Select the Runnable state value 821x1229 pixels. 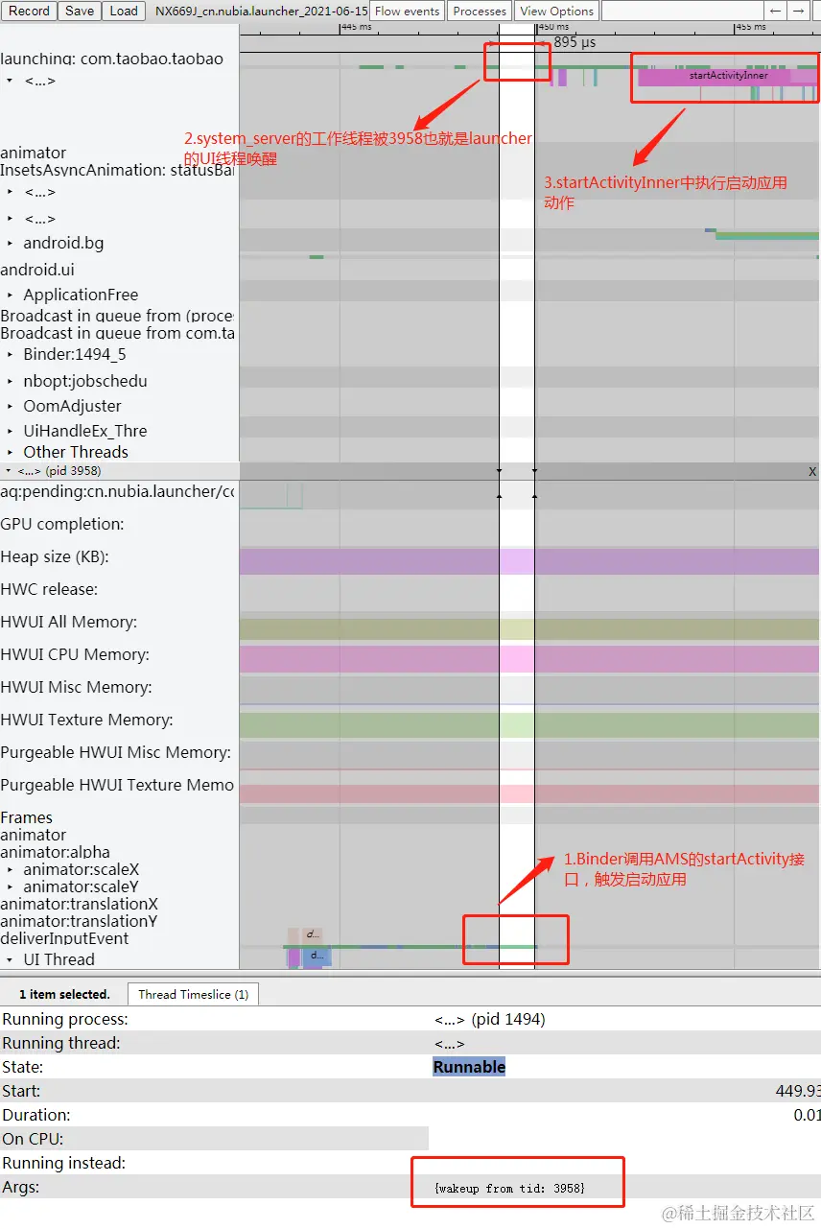(469, 1067)
